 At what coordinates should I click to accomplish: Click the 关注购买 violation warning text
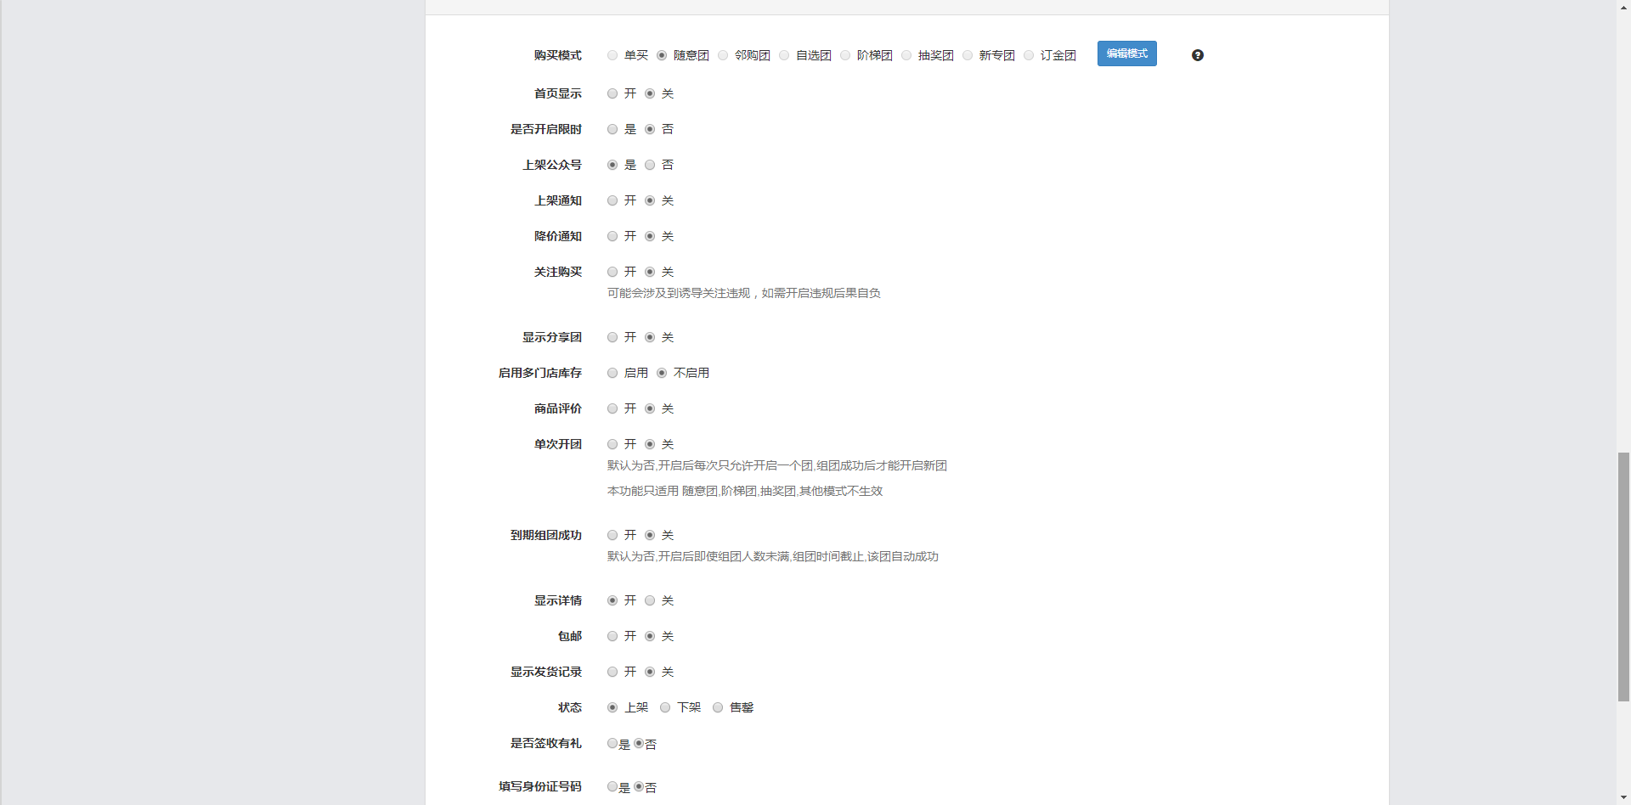point(744,293)
